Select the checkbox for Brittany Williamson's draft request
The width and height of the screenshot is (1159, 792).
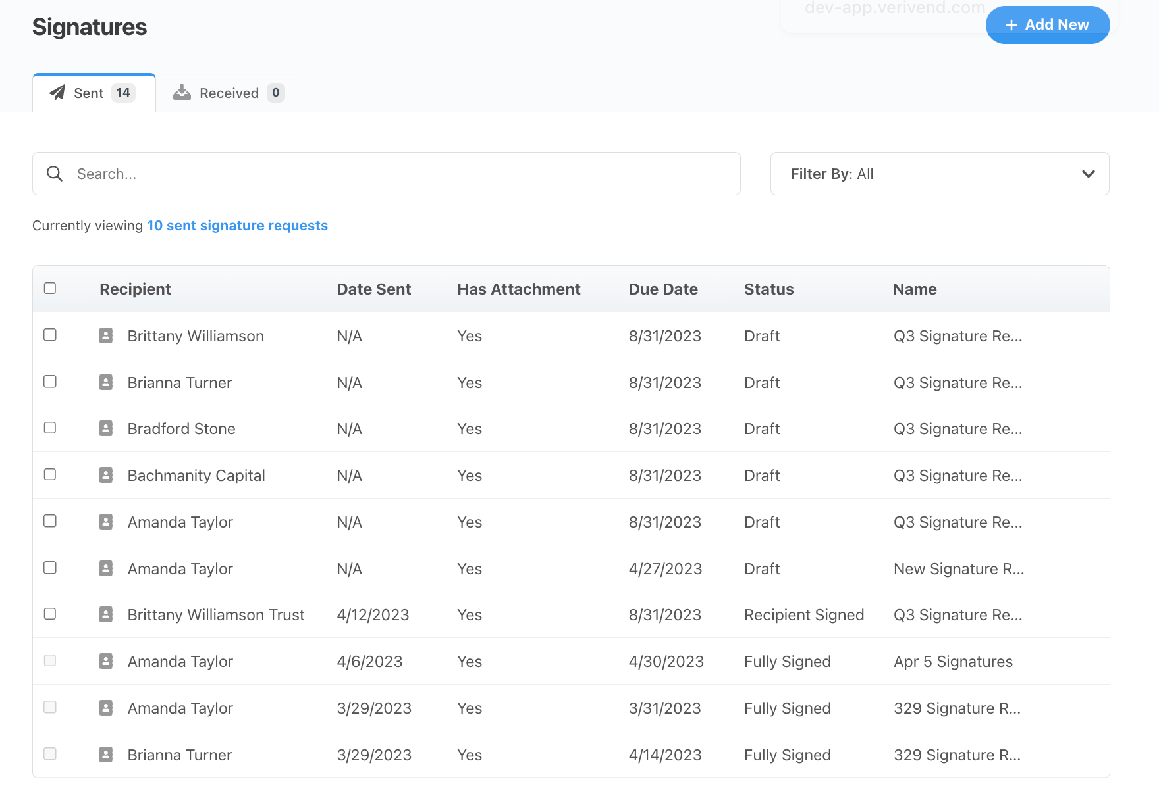[50, 335]
